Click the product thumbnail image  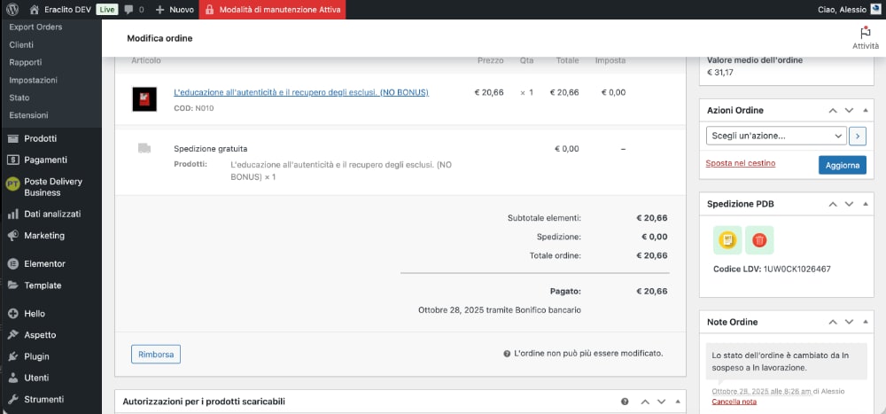144,98
